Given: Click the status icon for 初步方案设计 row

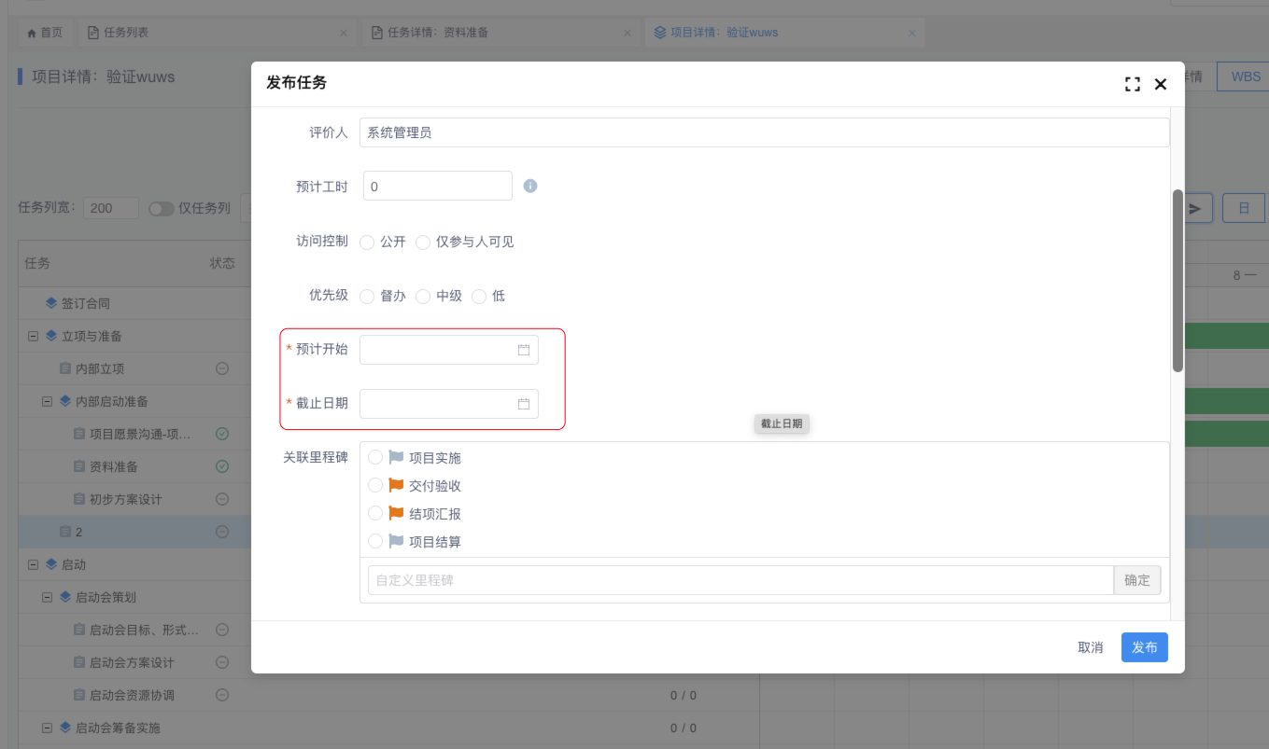Looking at the screenshot, I should [x=222, y=499].
